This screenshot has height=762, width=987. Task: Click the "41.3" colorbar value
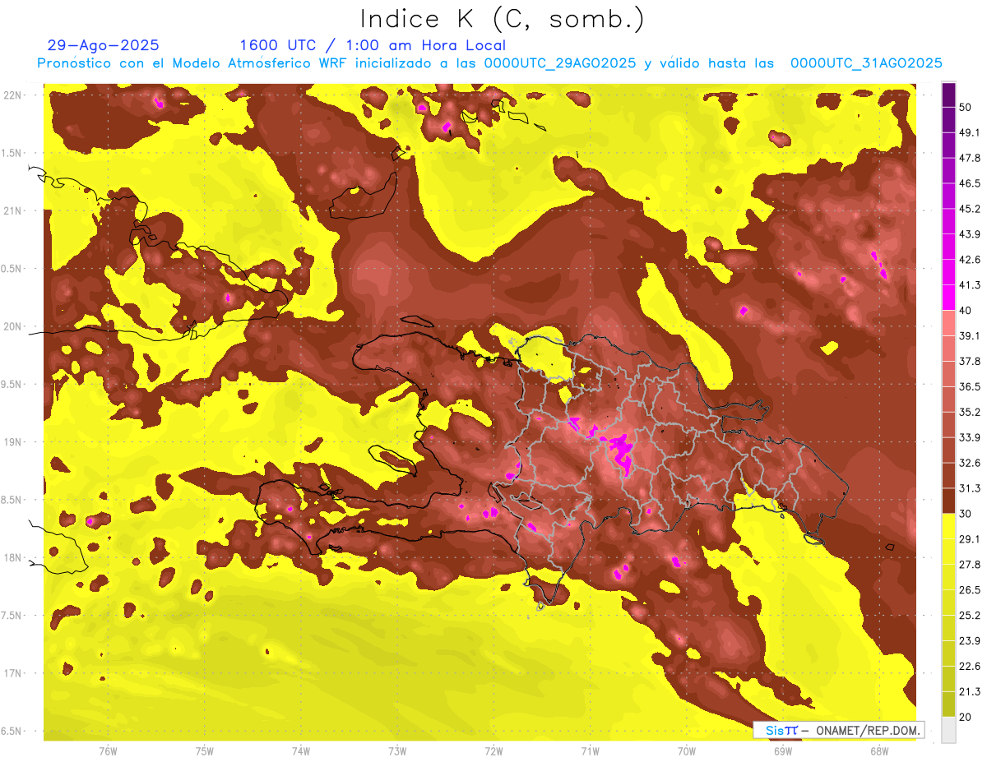pos(970,285)
